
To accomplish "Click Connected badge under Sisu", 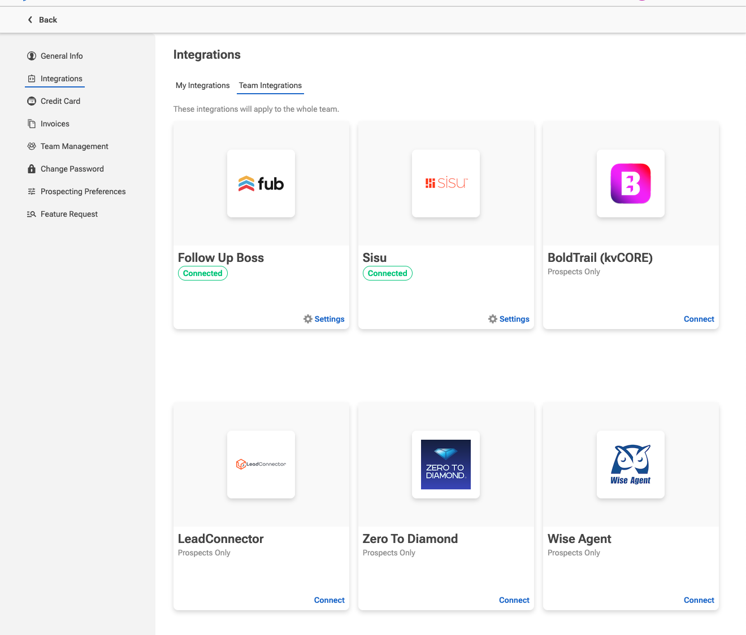I will click(388, 273).
